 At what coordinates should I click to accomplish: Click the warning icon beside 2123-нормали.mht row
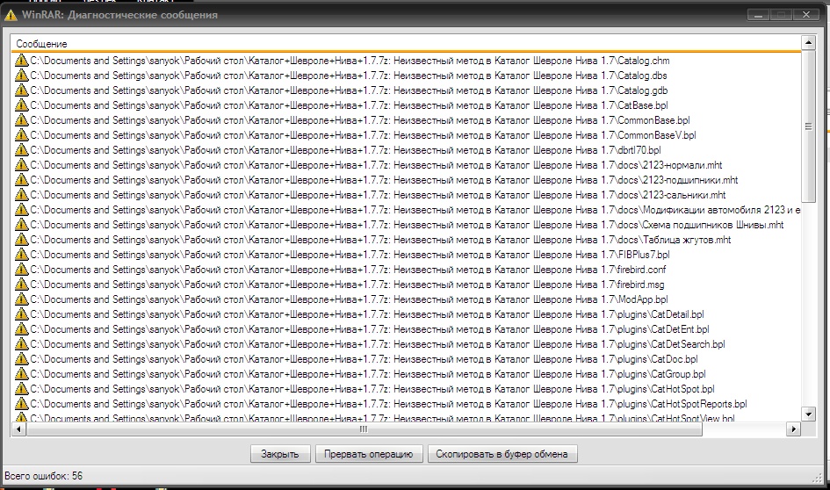pos(21,164)
